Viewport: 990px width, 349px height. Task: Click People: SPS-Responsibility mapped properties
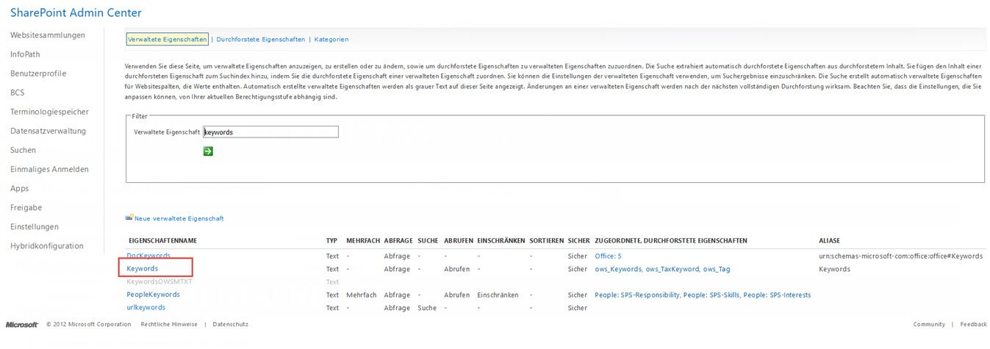(703, 295)
